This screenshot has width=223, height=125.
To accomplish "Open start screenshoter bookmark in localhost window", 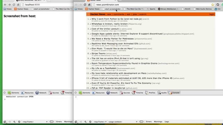I will click(x=40, y=9).
